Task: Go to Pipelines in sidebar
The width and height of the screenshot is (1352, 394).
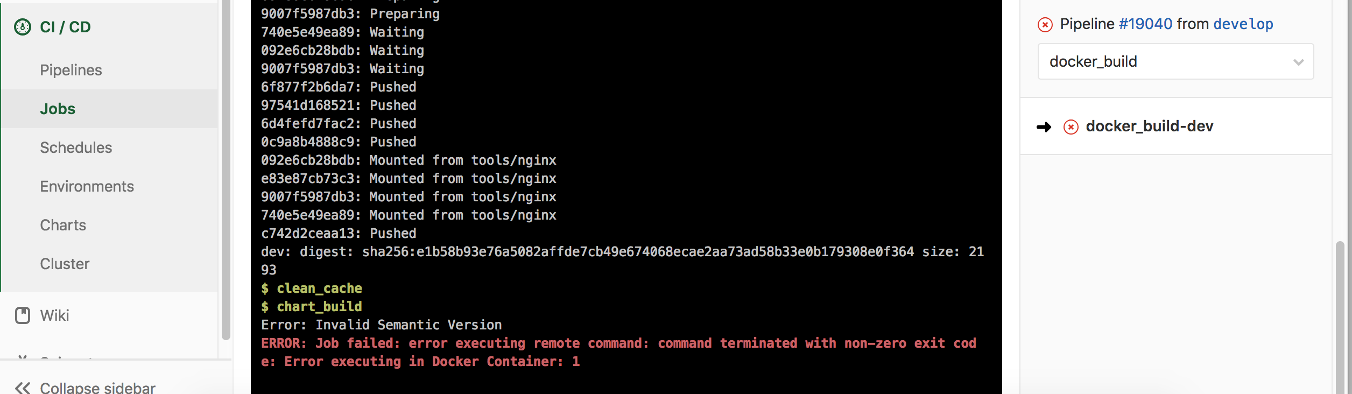Action: click(71, 70)
